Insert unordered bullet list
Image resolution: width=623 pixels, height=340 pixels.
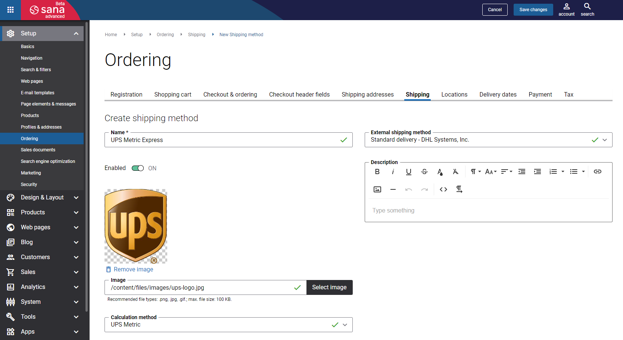[x=574, y=171]
